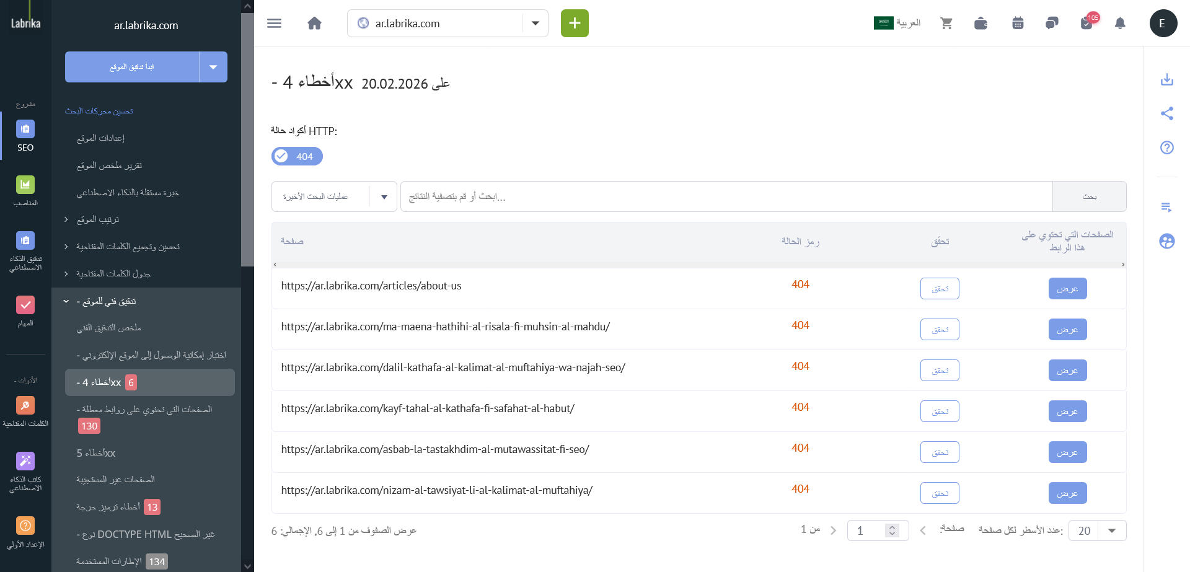Click the download report icon
Screen dimensions: 1190x572
pyautogui.click(x=1167, y=79)
